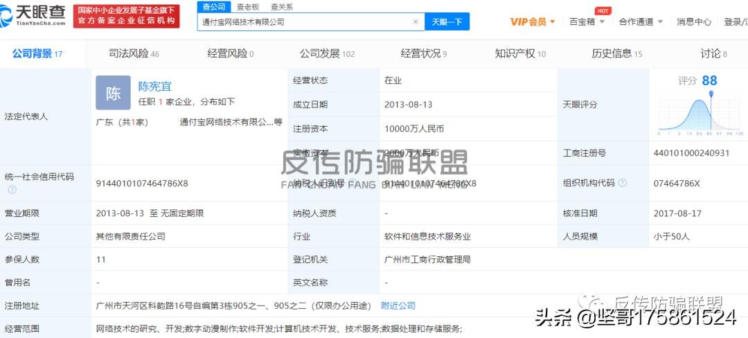The height and width of the screenshot is (338, 748).
Task: Switch to the 查老板 search tab
Action: [x=248, y=7]
